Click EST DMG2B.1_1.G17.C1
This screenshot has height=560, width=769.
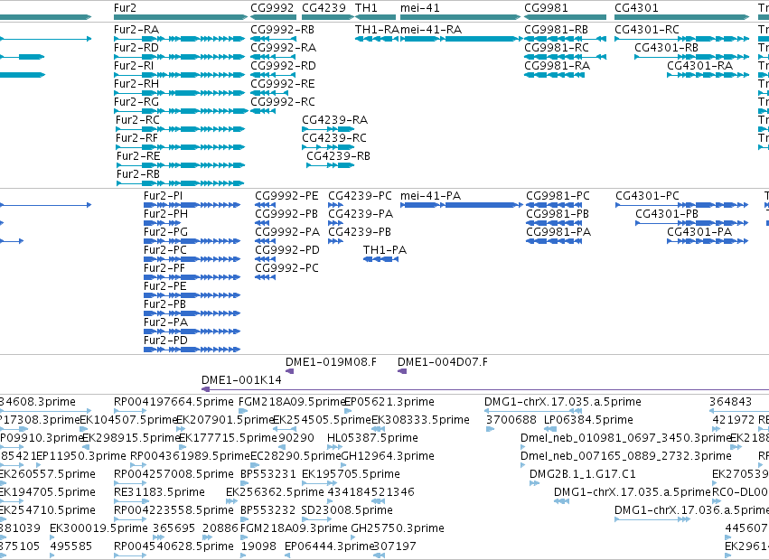535,483
